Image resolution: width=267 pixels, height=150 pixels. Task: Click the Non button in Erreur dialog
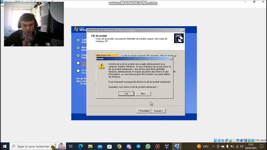[x=143, y=93]
